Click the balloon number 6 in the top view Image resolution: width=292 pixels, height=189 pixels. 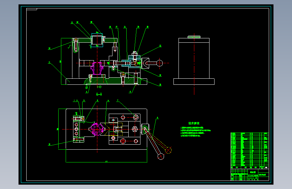coord(108,101)
